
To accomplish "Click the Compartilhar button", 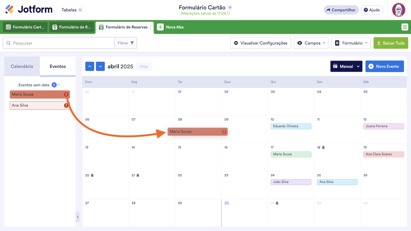I will point(341,10).
